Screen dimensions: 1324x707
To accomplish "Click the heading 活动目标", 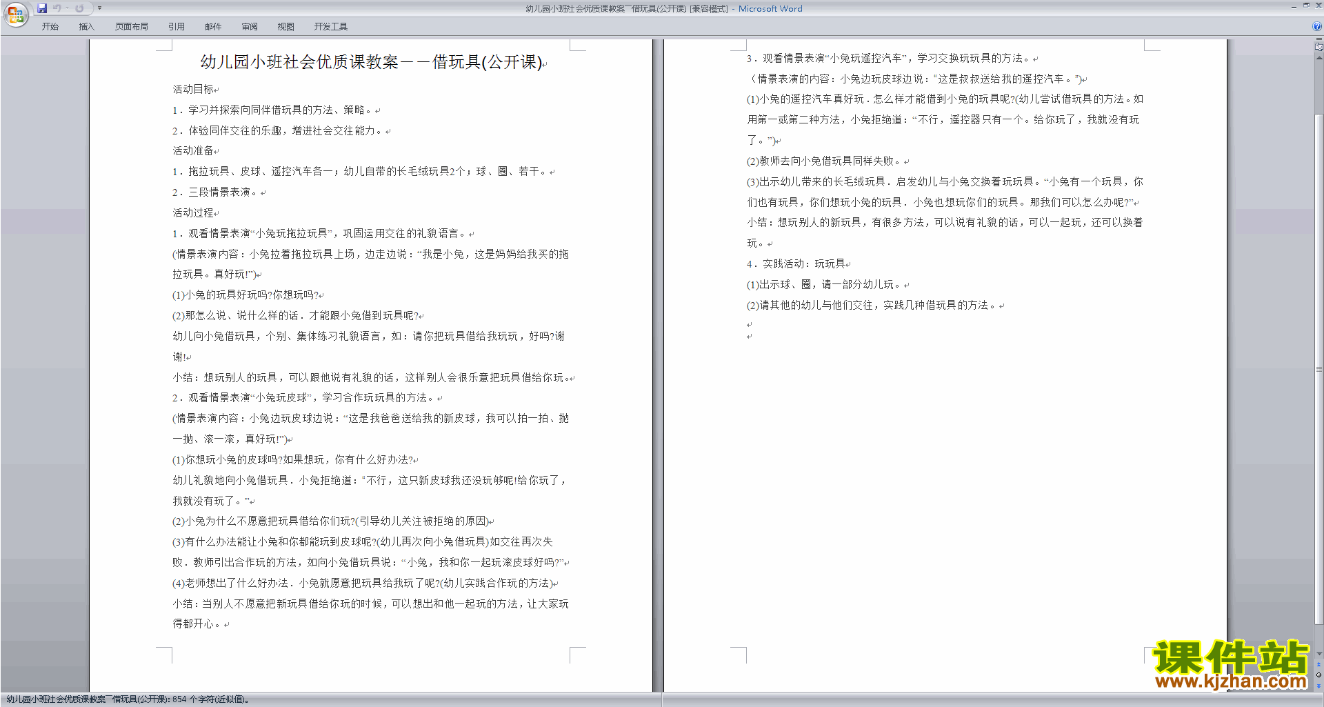I will pos(193,89).
